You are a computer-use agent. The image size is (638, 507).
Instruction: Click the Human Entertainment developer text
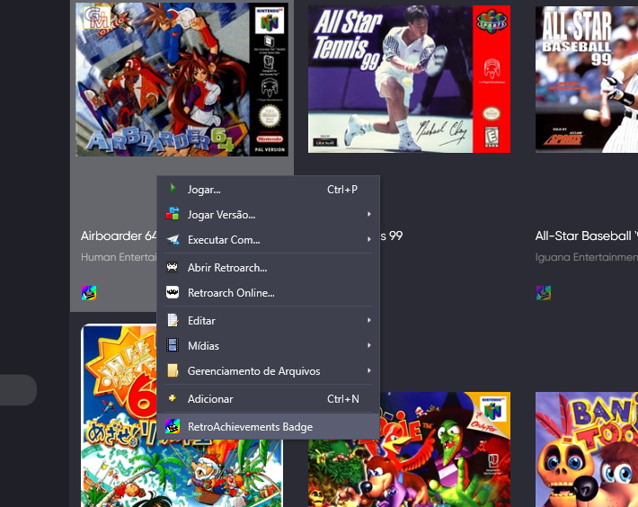[x=119, y=257]
